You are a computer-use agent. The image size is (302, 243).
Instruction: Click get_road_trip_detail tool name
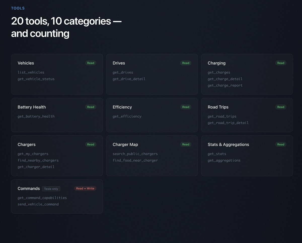tap(228, 123)
